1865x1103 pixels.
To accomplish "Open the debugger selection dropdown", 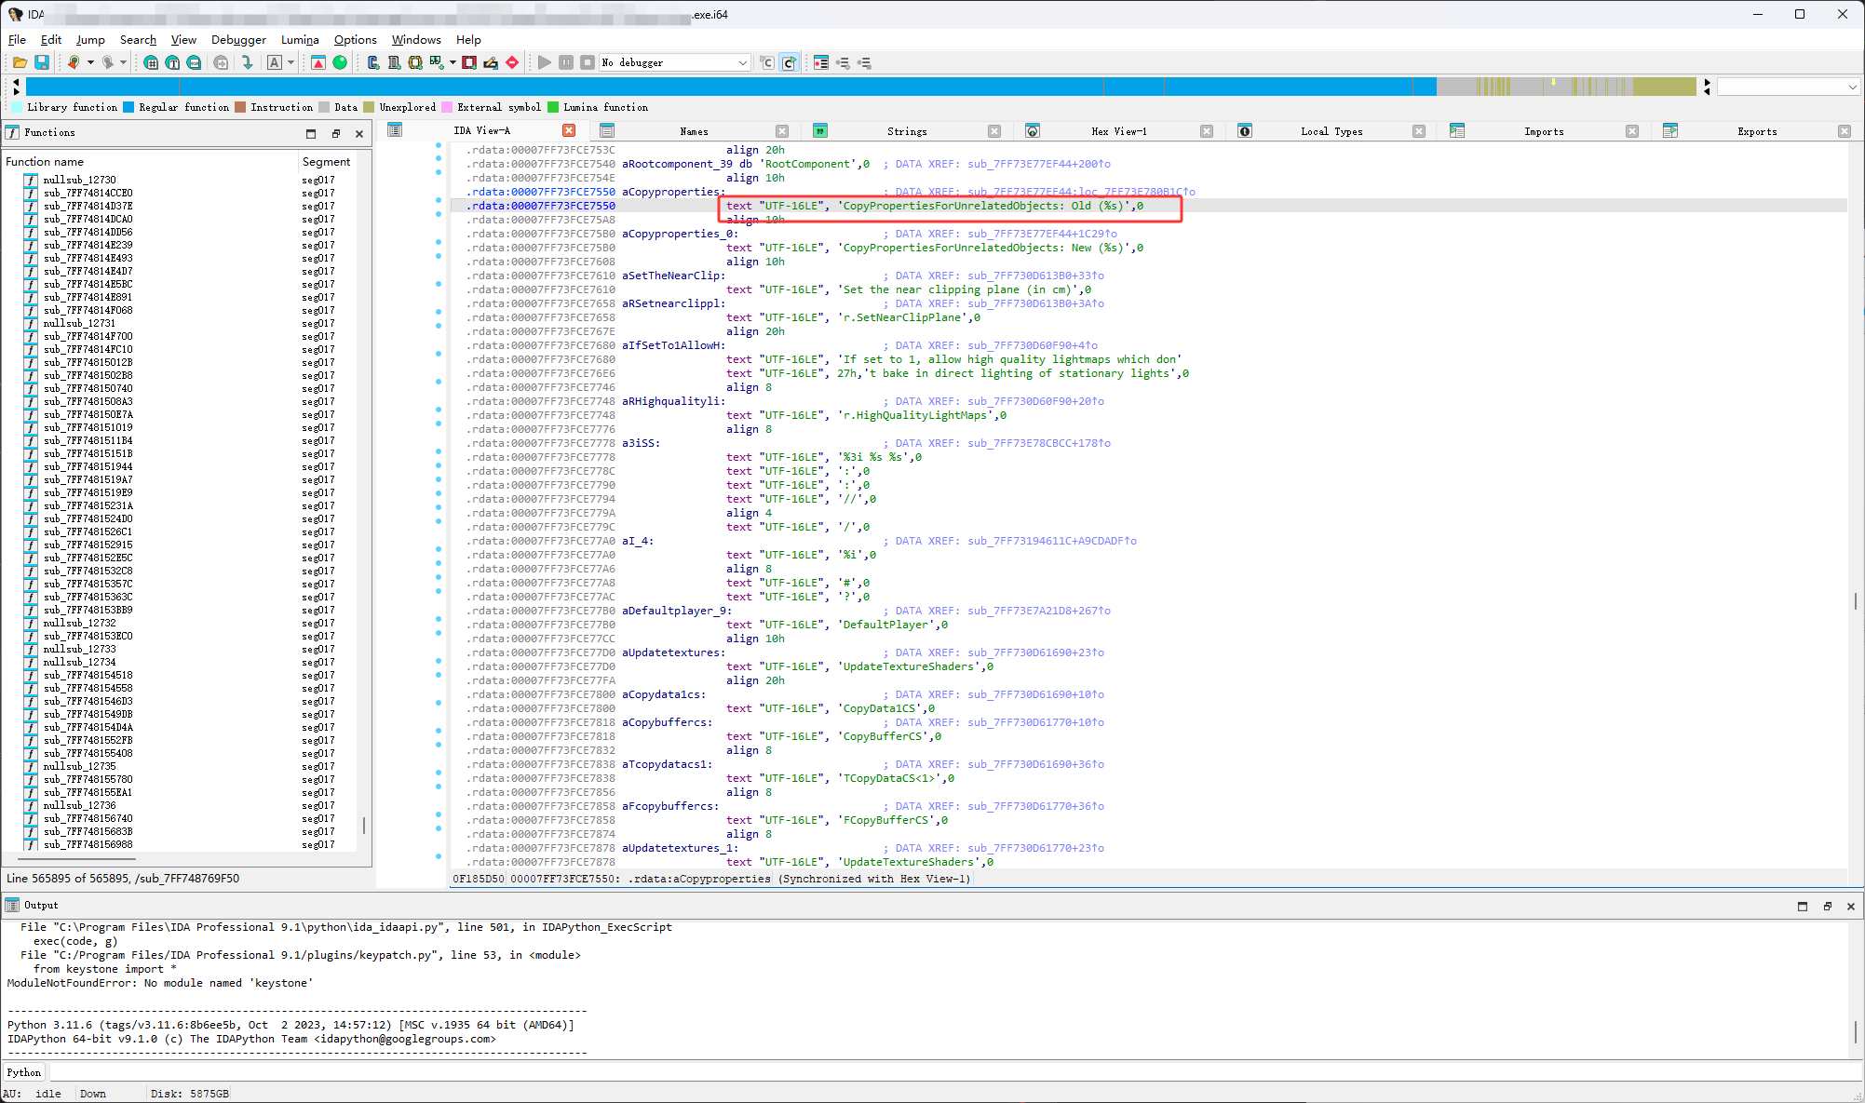I will coord(742,62).
